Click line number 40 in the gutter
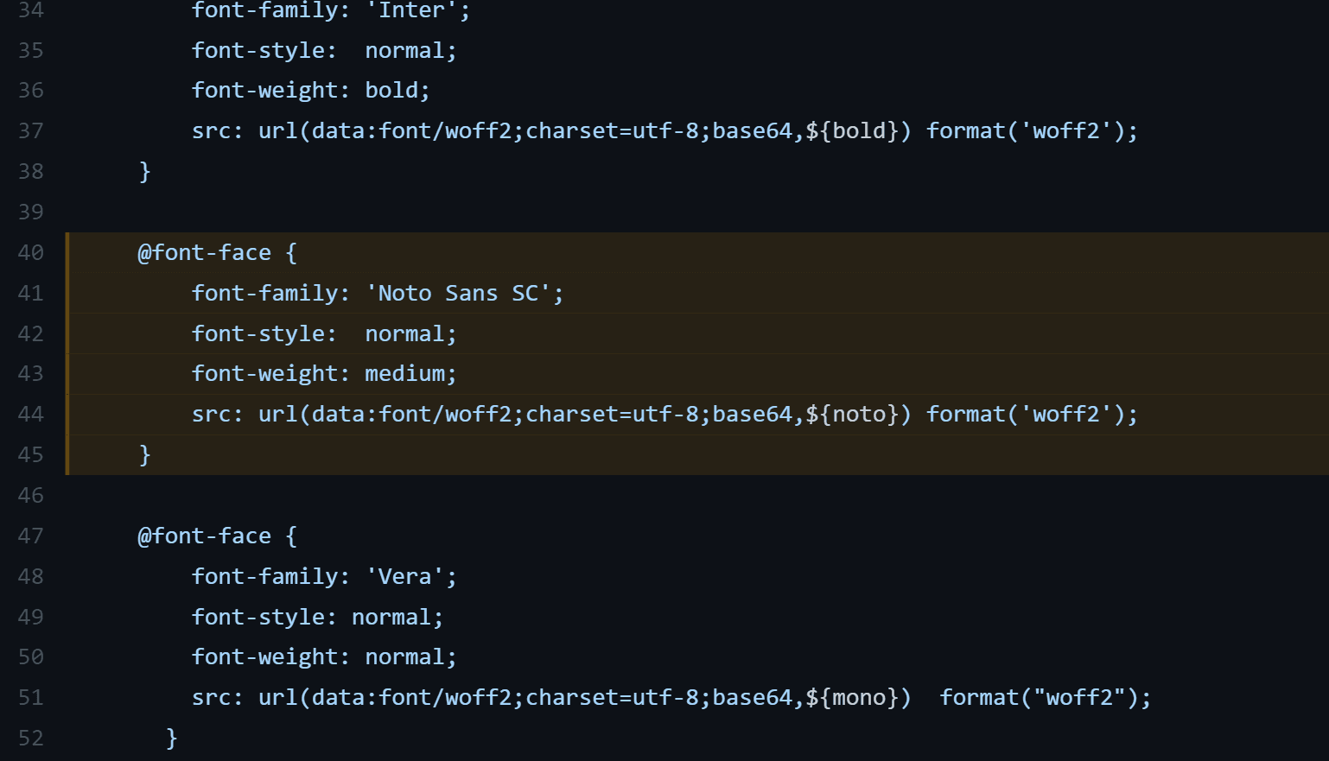1329x761 pixels. [31, 252]
